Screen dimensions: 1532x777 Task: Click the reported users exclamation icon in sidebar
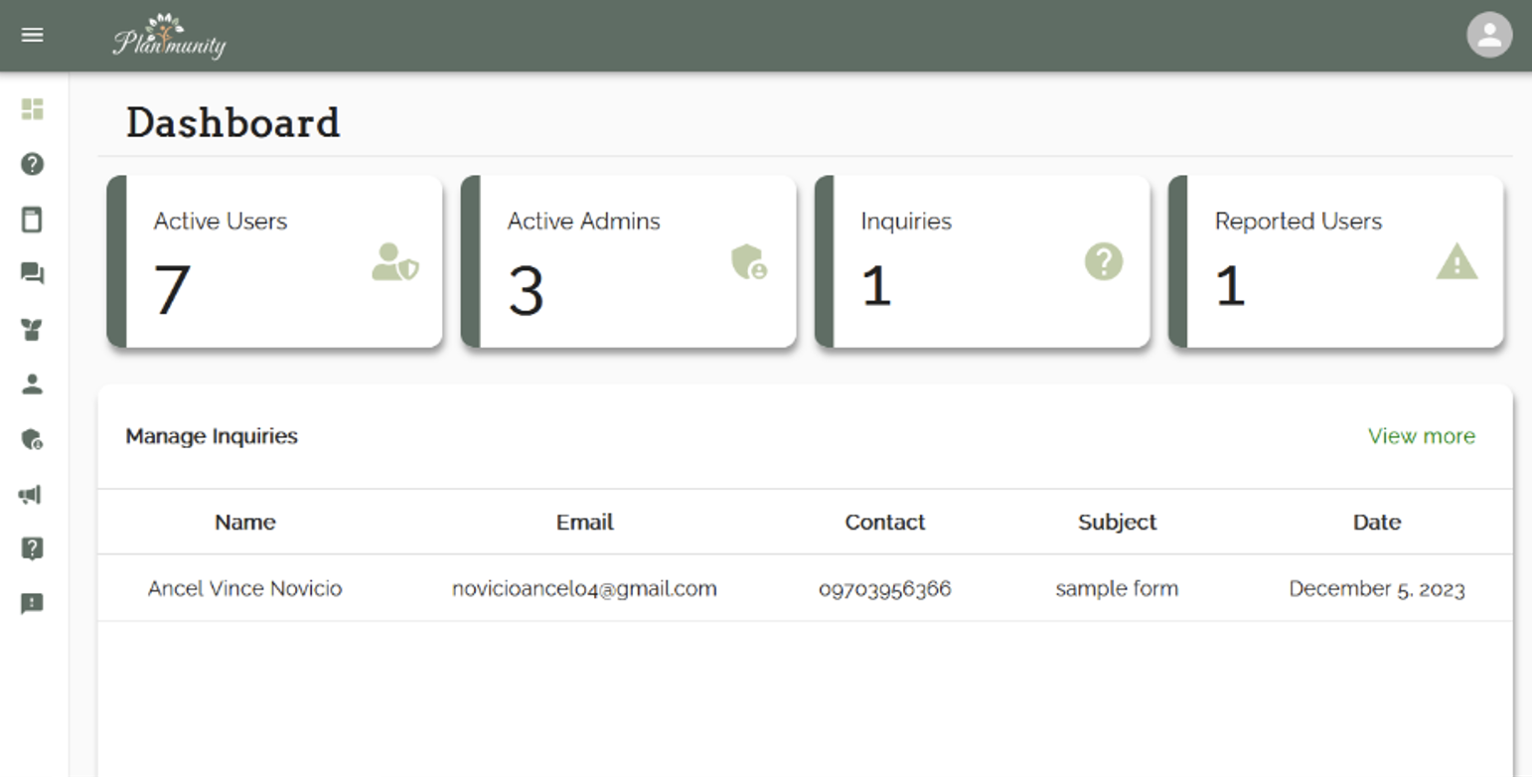pyautogui.click(x=33, y=603)
